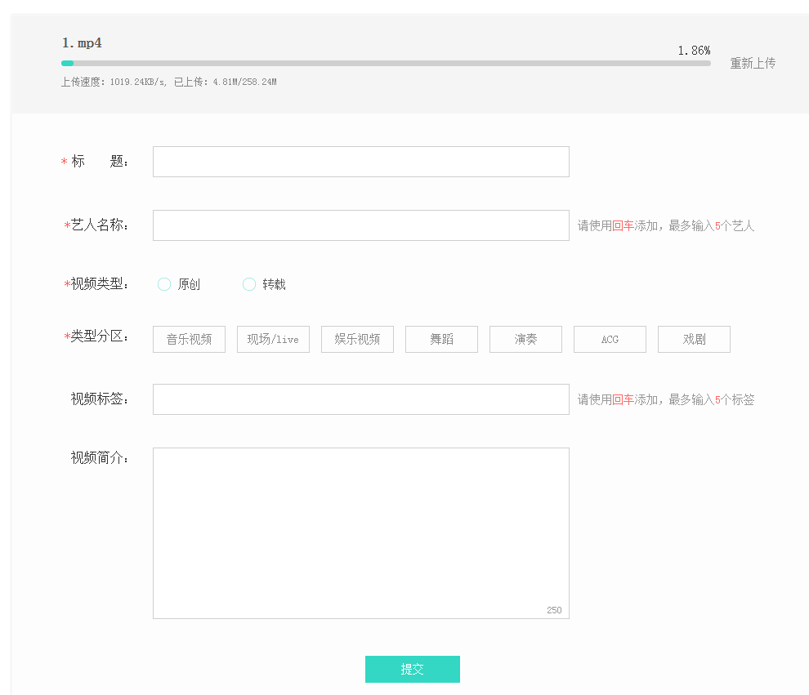Click the upload speed status text

pos(169,82)
